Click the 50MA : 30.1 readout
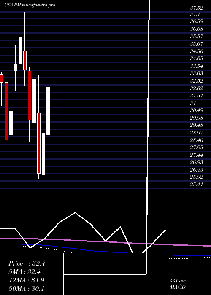 pos(27,288)
